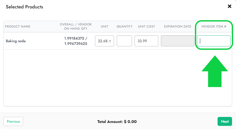Focus the Vendor Item # input box
Screen dimensions: 236x129
[x=214, y=41]
